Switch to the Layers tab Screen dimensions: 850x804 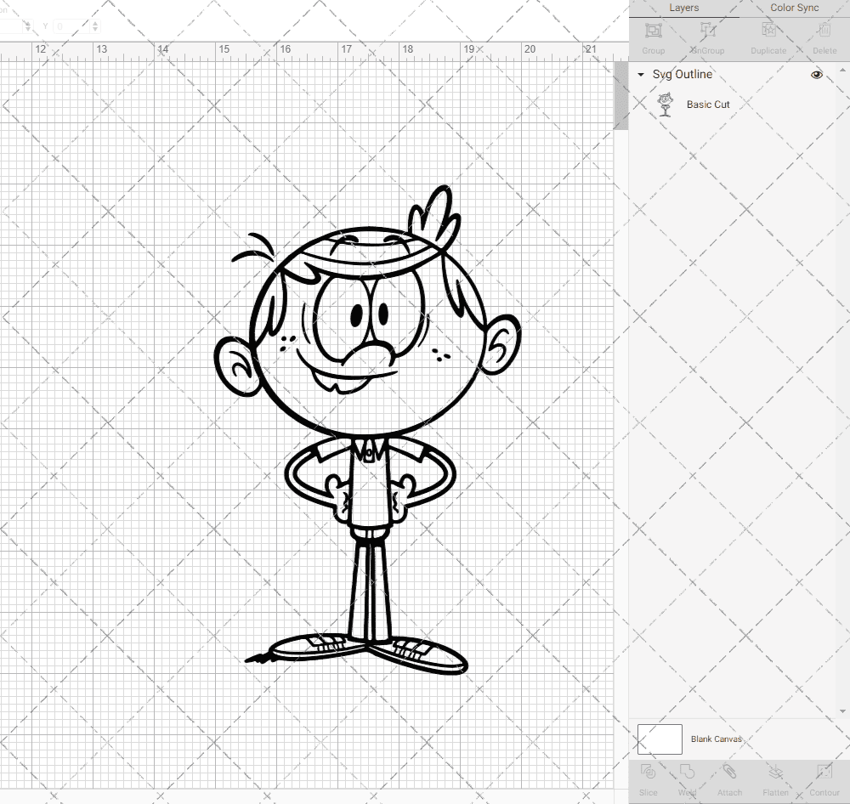(x=683, y=8)
